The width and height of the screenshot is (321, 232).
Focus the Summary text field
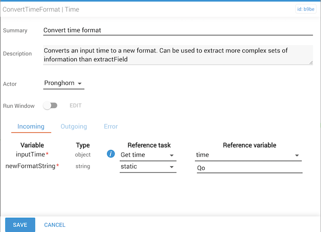[x=178, y=30]
